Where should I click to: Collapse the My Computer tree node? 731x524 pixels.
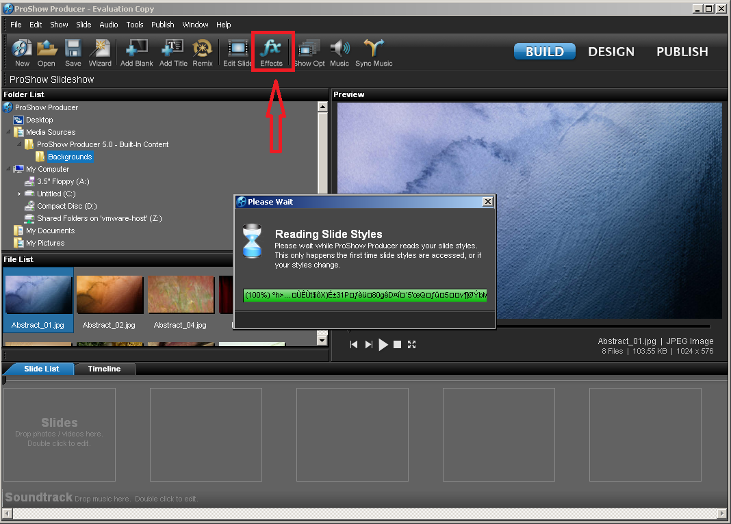[x=8, y=169]
